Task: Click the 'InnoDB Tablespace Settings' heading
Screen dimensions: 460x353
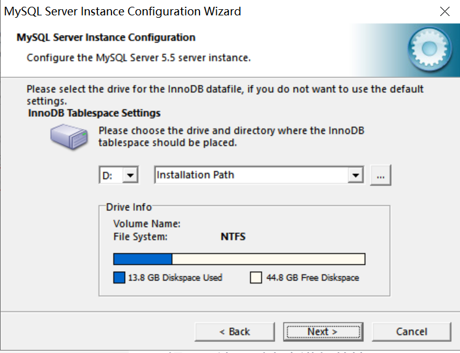Action: pos(94,113)
